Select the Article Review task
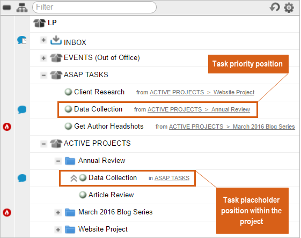This screenshot has width=301, height=238. 111,195
